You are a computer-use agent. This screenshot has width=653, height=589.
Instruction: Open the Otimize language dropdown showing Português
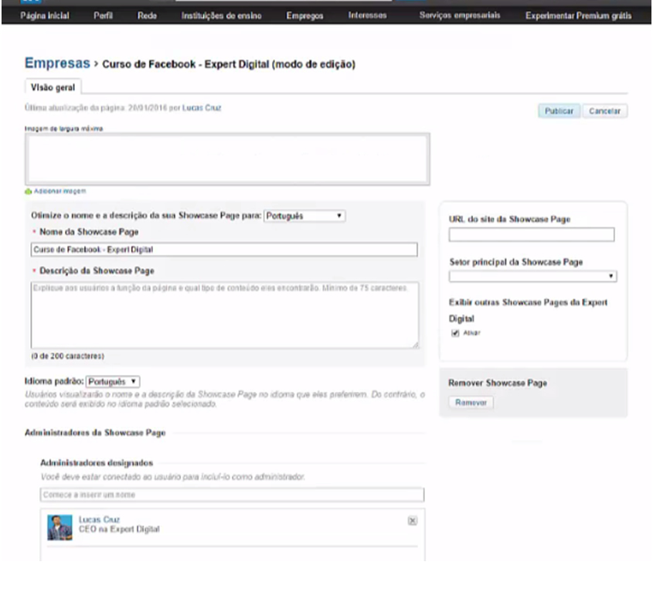[304, 216]
